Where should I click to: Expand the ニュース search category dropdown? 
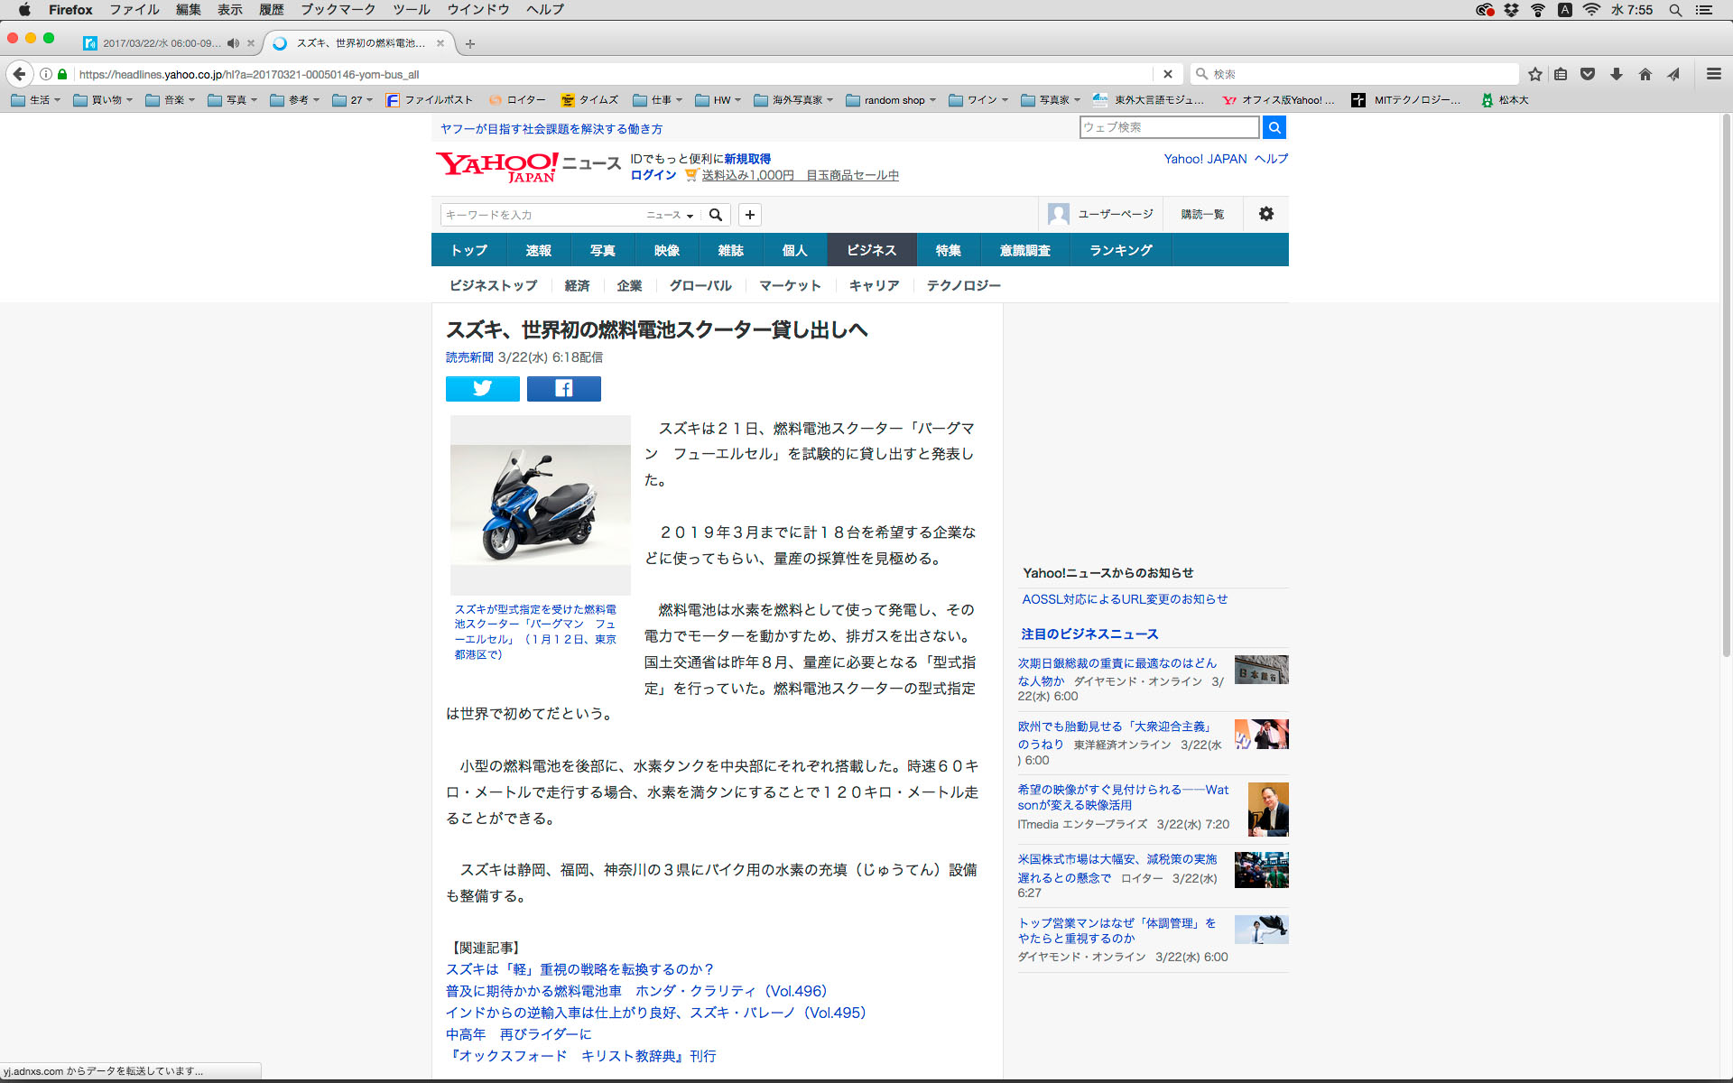[x=669, y=215]
